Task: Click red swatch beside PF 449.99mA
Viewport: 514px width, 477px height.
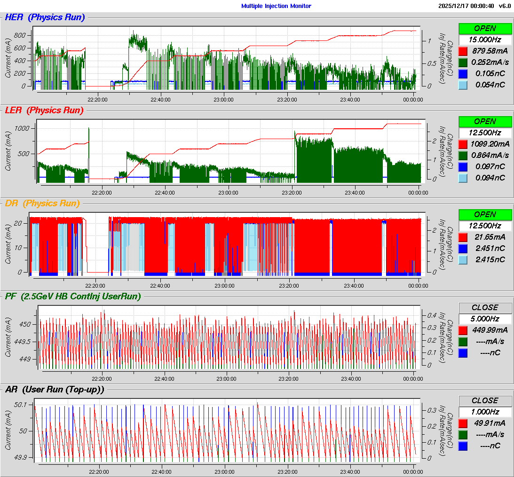Action: (463, 330)
